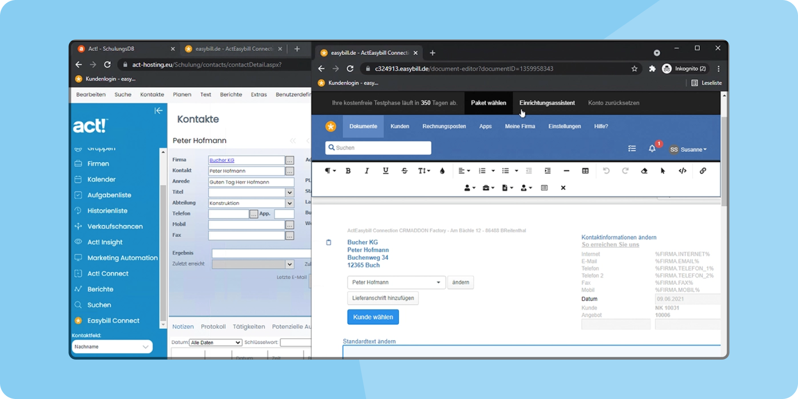Switch to the Protokoll tab
Viewport: 798px width, 399px height.
(213, 327)
